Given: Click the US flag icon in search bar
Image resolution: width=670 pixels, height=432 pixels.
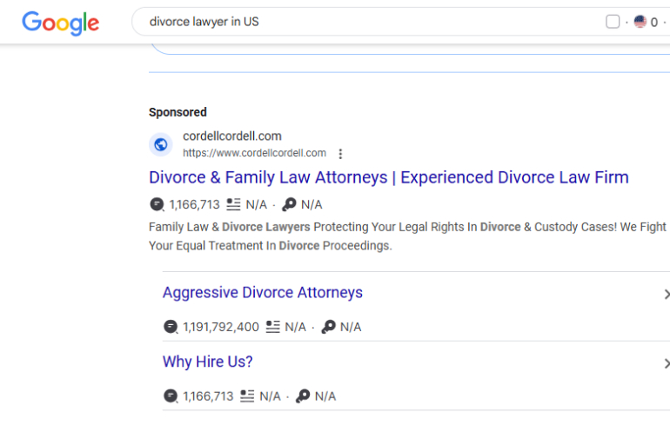Looking at the screenshot, I should click(640, 22).
